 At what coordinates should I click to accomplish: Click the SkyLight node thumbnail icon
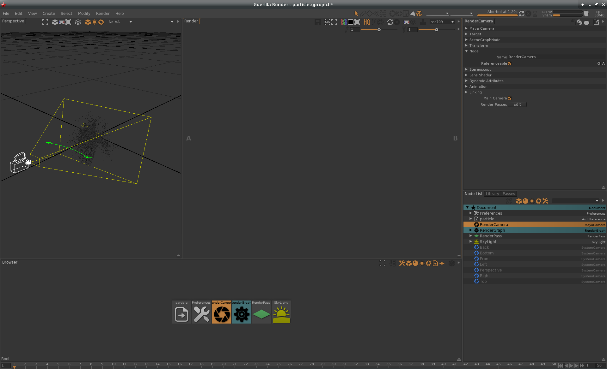tap(281, 314)
